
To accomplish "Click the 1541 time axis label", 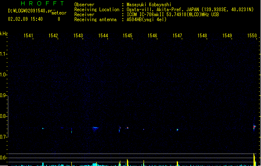I will click(28, 35).
